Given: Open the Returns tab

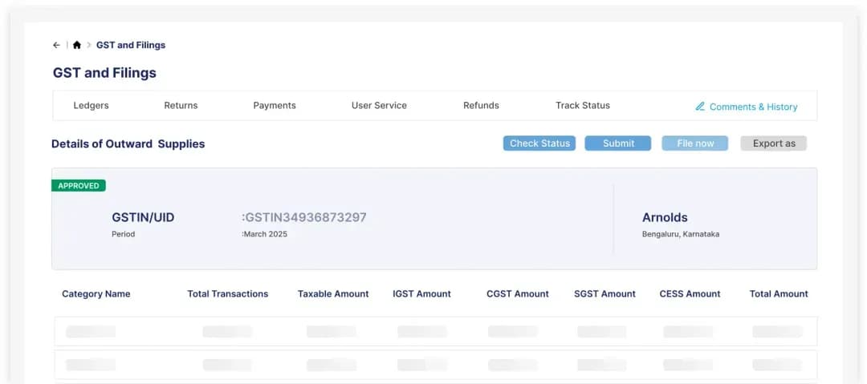Looking at the screenshot, I should 181,106.
